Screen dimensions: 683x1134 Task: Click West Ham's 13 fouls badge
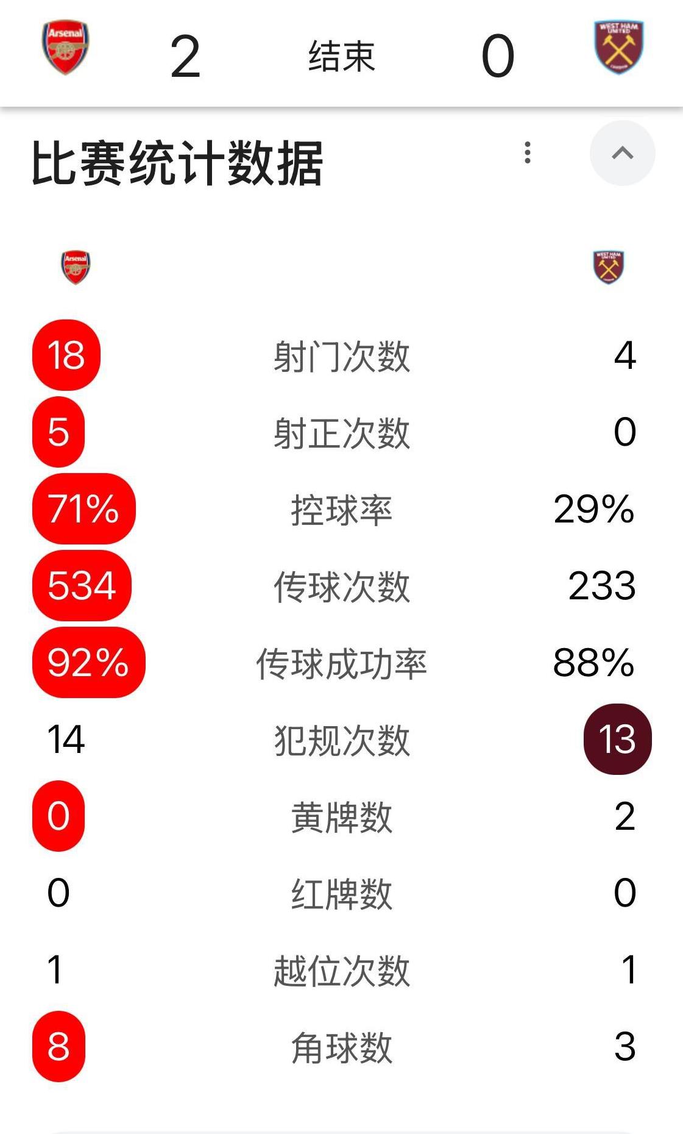point(617,739)
